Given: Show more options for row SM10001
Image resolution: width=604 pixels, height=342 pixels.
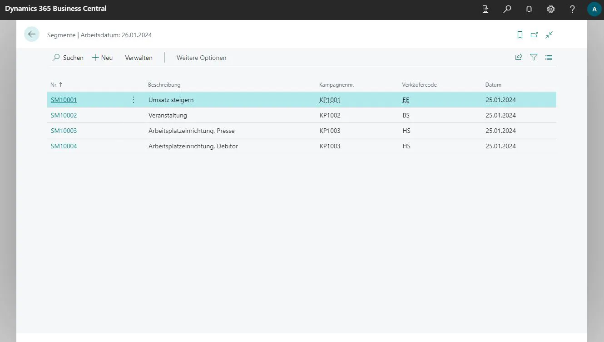Looking at the screenshot, I should (134, 100).
